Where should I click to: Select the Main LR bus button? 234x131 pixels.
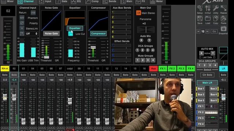[207, 83]
